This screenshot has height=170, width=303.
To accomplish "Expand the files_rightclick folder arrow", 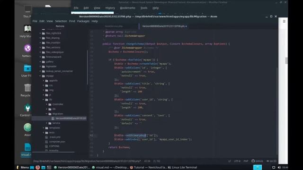I will point(40,33).
